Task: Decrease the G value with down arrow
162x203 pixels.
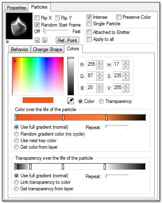Action: pos(99,78)
